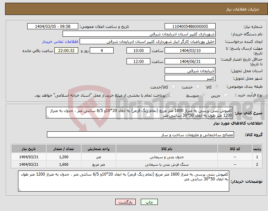Viewport: 268px width, 211px height.
Task: Click the بازگشت (back) button
Action: coord(125,202)
